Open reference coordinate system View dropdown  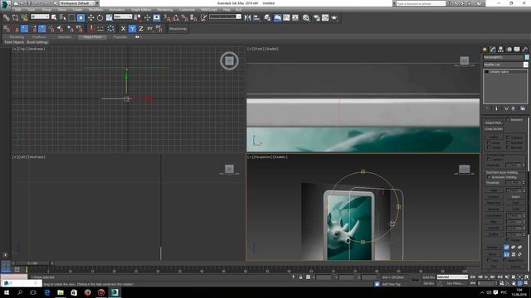click(x=123, y=17)
